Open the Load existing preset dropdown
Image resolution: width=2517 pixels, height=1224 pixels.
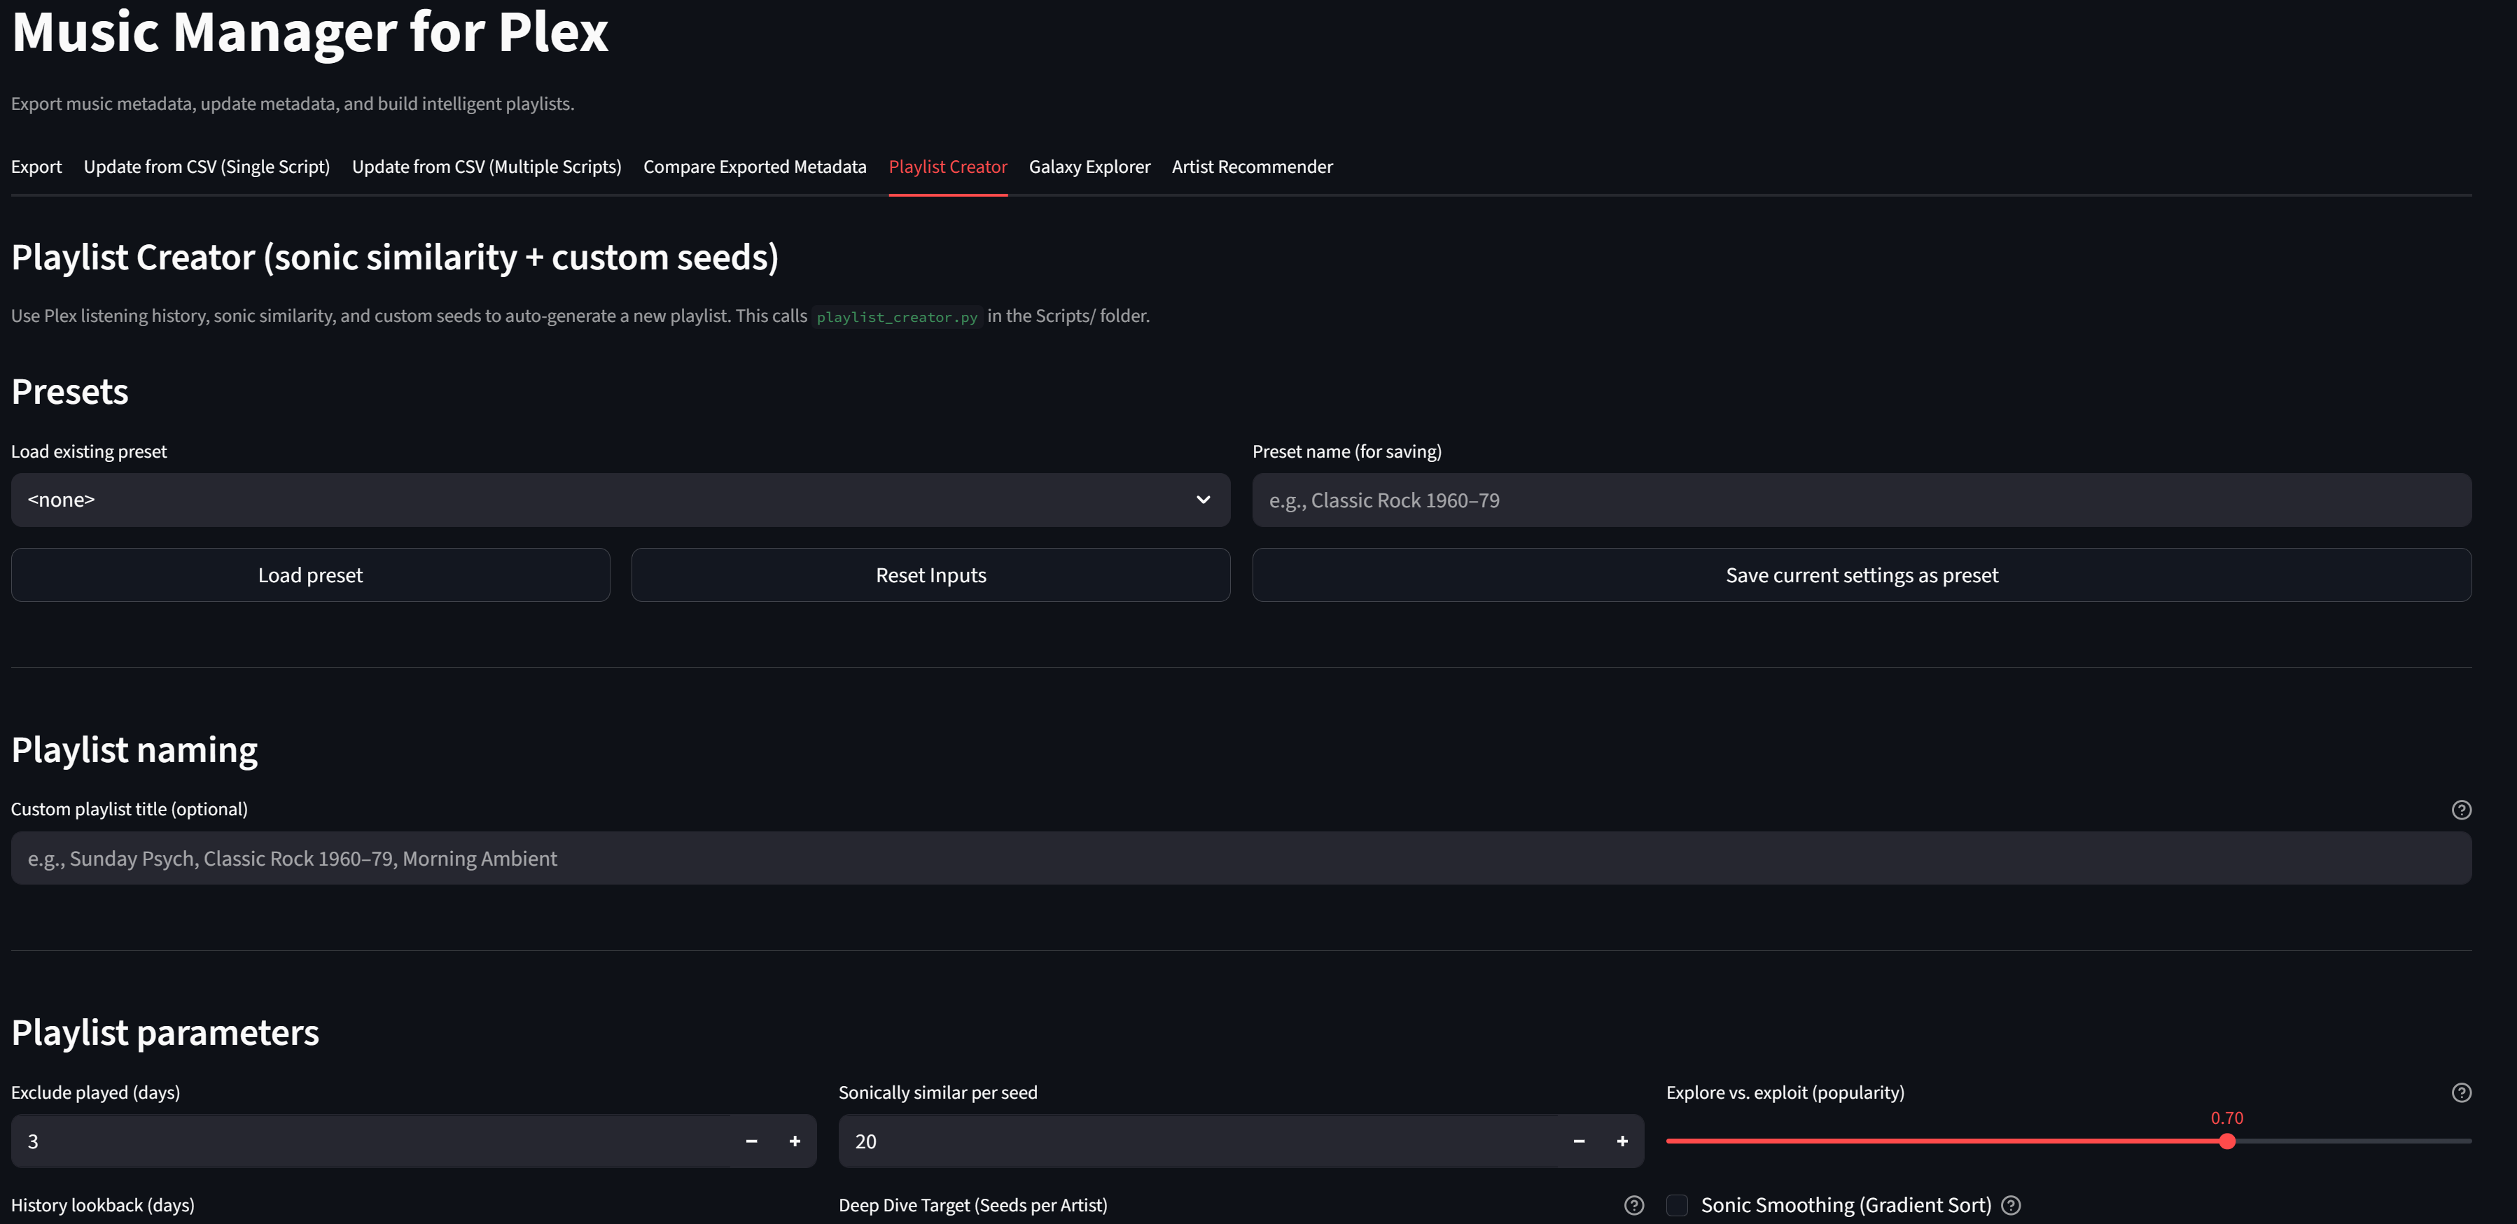coord(620,500)
